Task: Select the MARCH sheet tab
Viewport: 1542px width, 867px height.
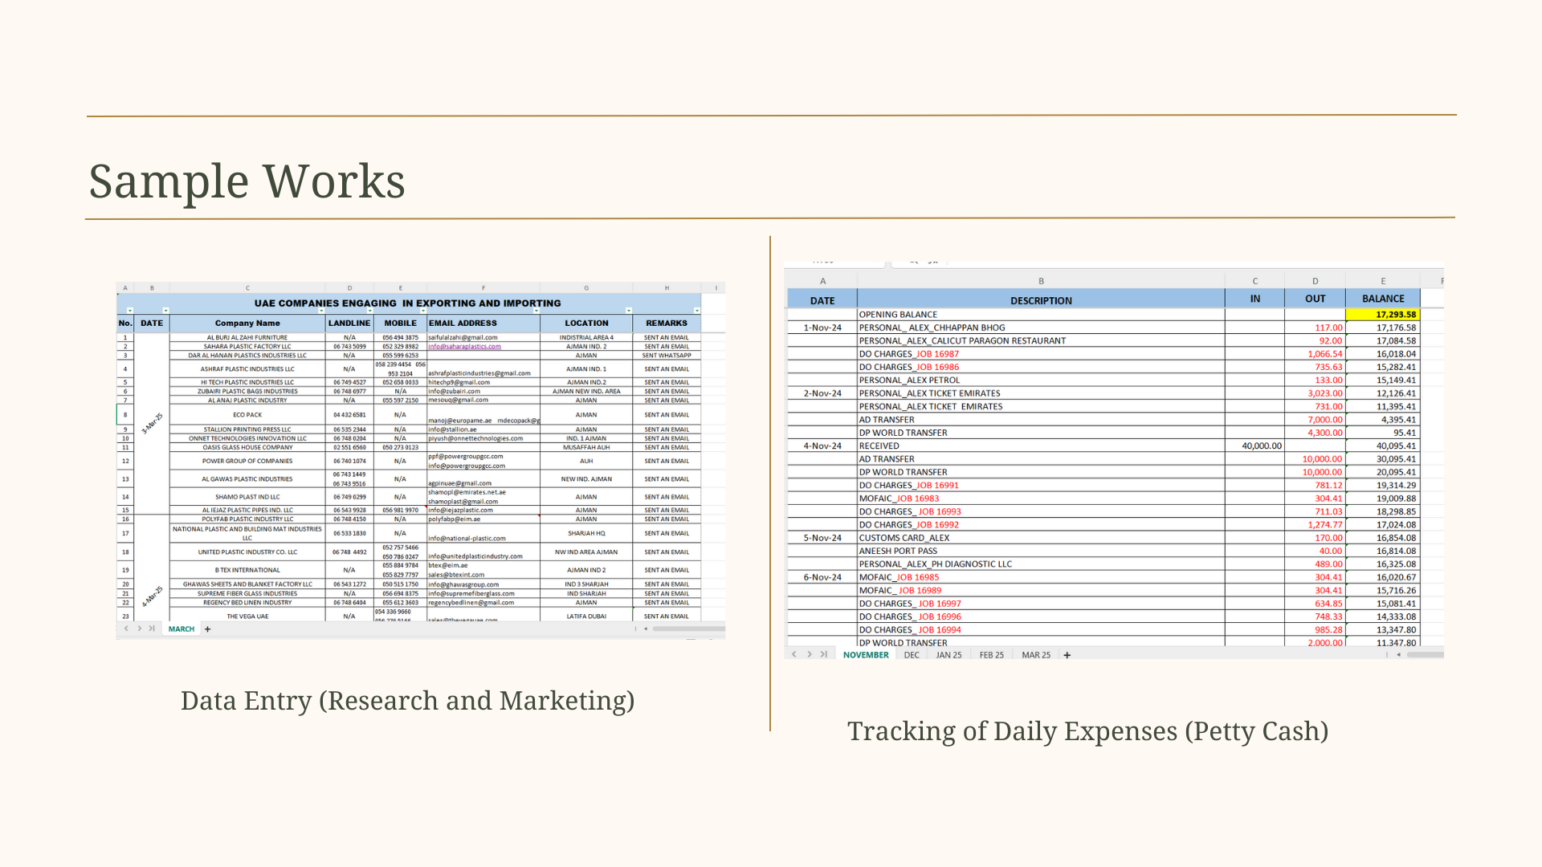Action: tap(182, 629)
